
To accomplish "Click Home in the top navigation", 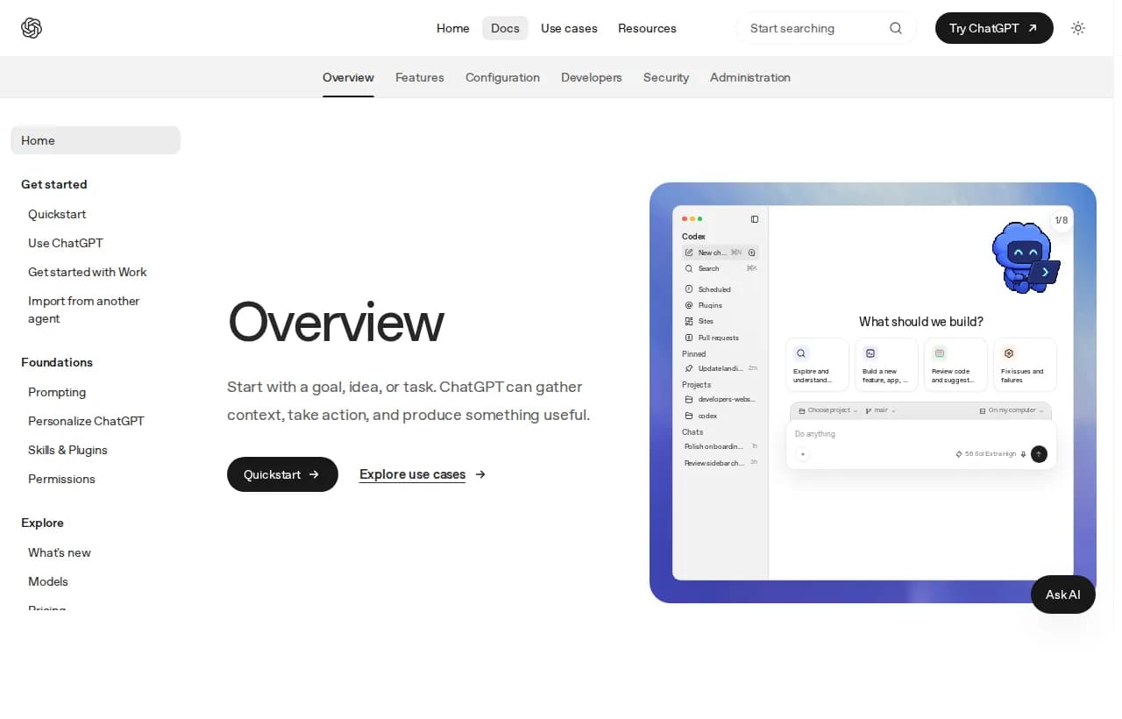I will pos(453,28).
